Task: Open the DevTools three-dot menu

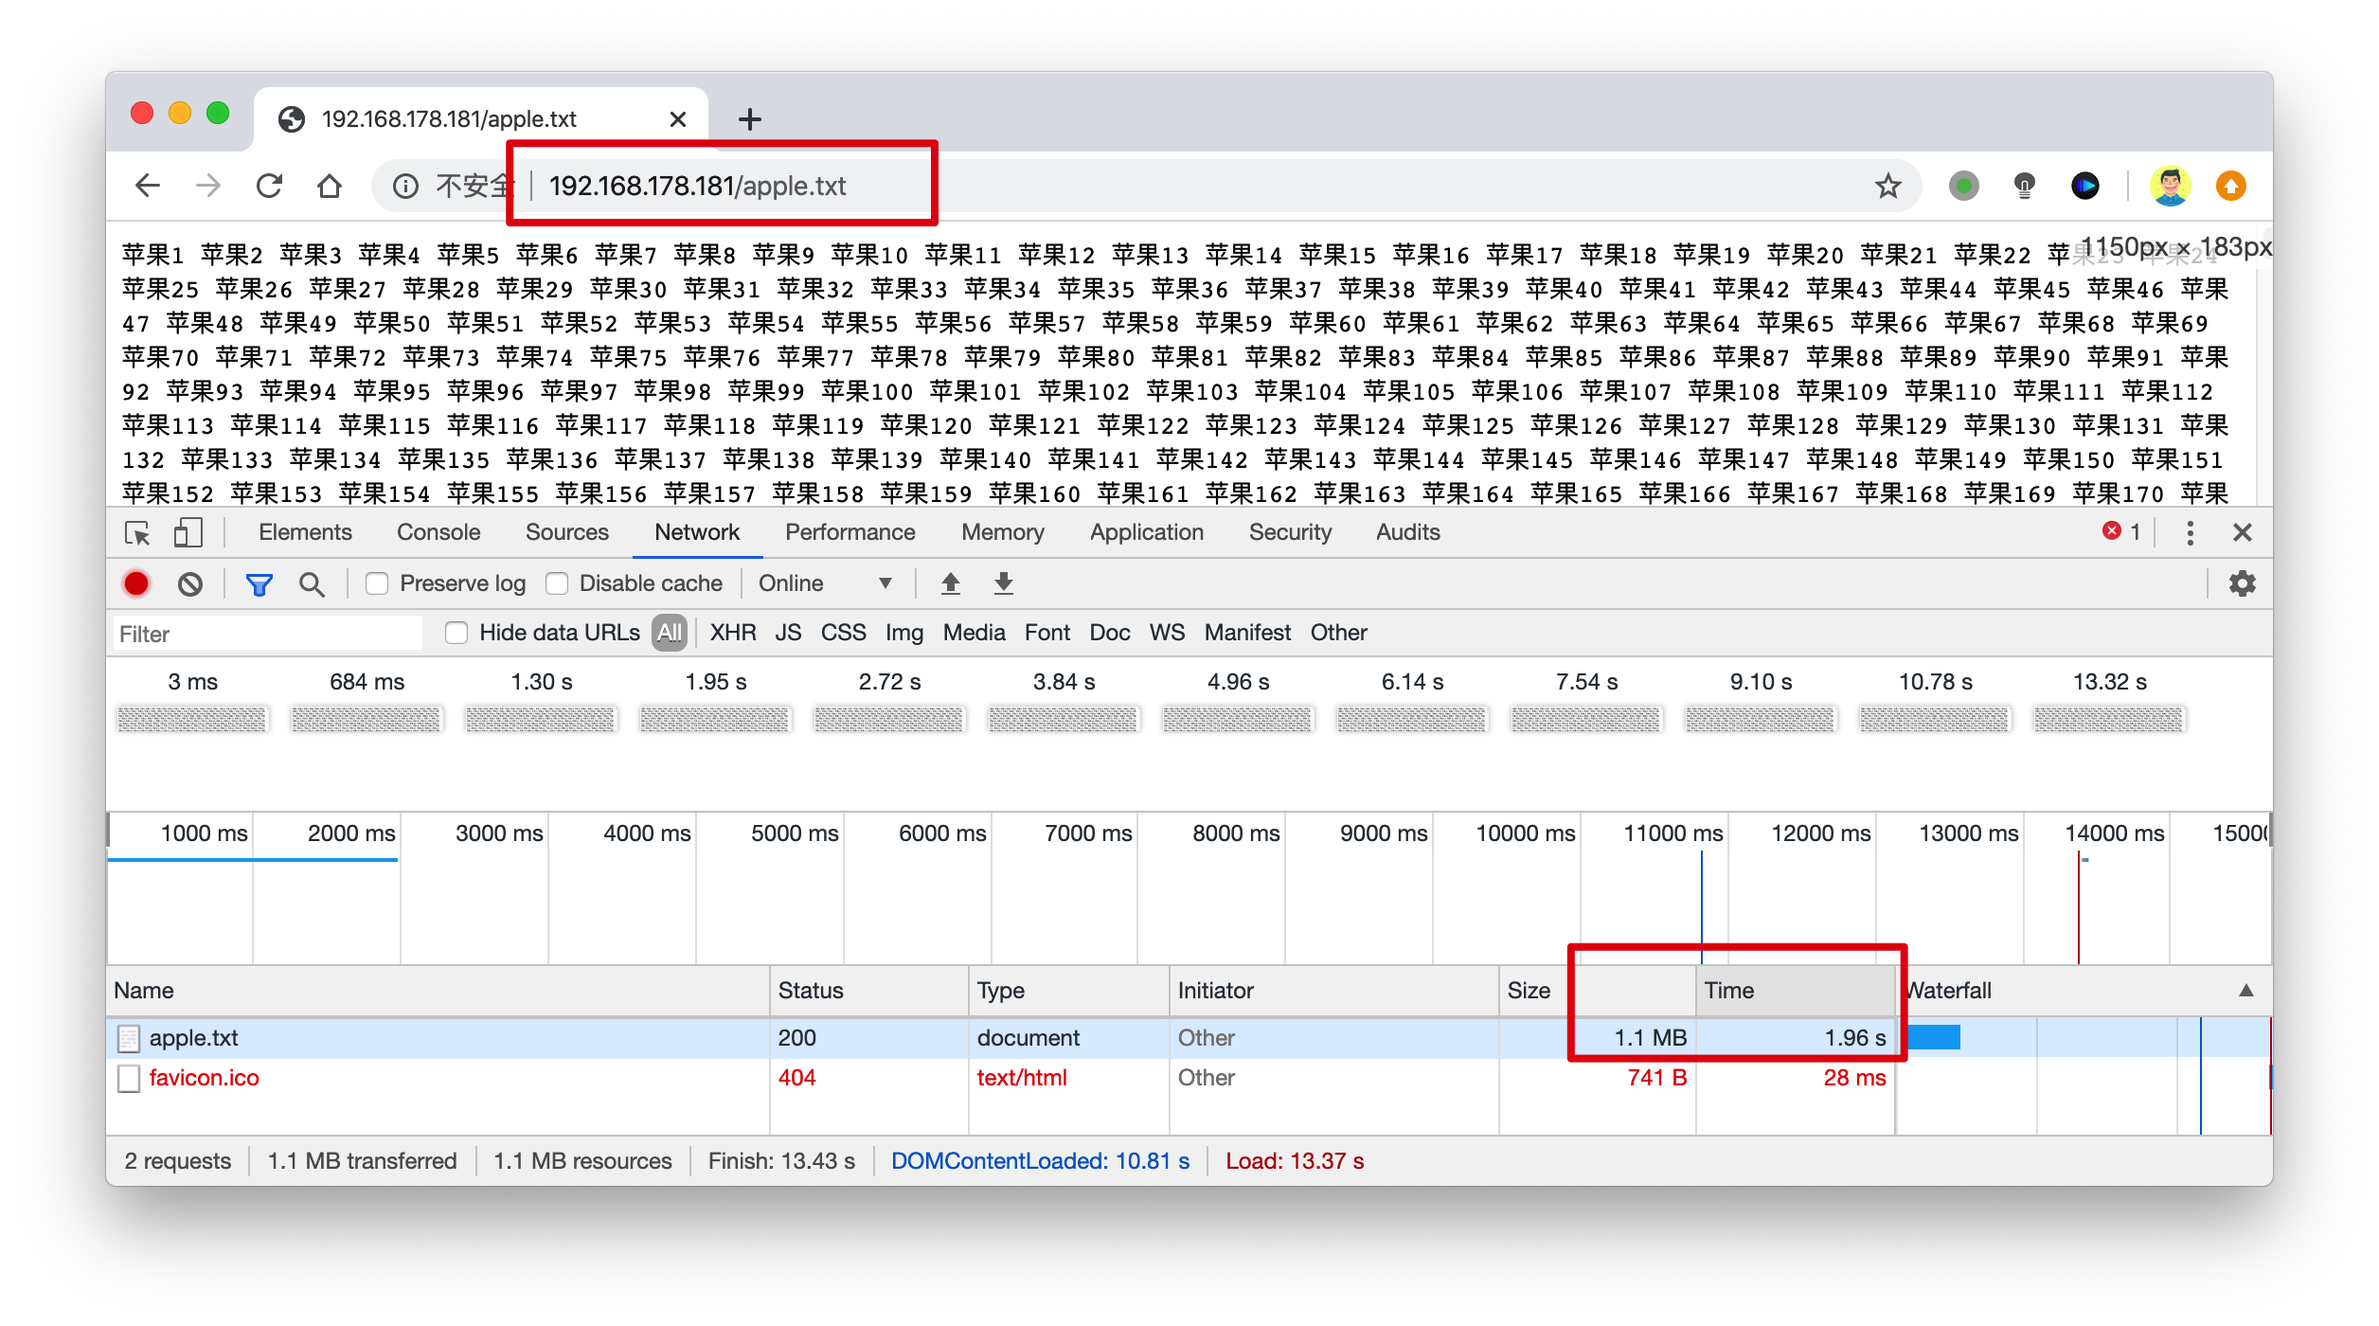Action: click(x=2190, y=532)
